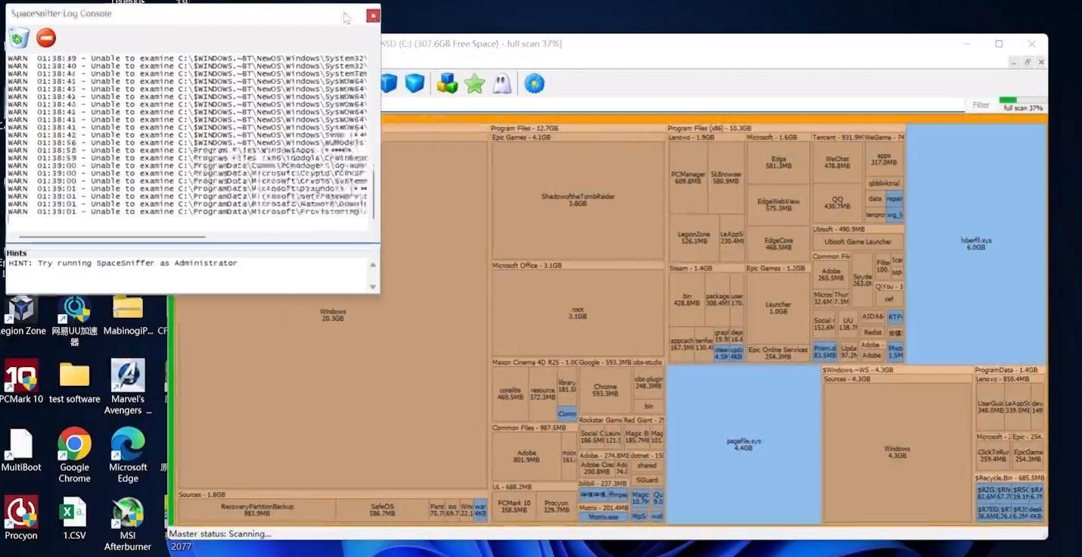Image resolution: width=1082 pixels, height=557 pixels.
Task: Close the SpaceSniffer Log Console window
Action: [x=372, y=15]
